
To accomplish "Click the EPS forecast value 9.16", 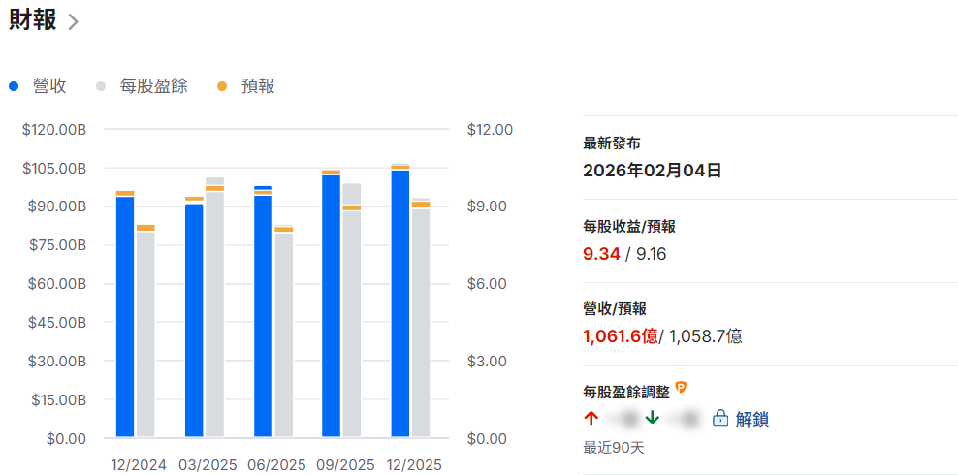I will coord(652,253).
